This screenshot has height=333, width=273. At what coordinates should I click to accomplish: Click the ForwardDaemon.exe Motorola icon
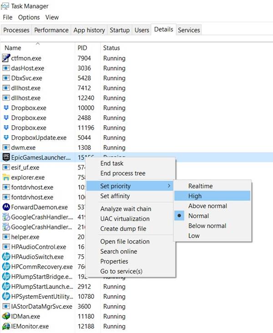[x=6, y=207]
